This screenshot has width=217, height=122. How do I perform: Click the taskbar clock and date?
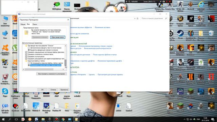coord(205,119)
